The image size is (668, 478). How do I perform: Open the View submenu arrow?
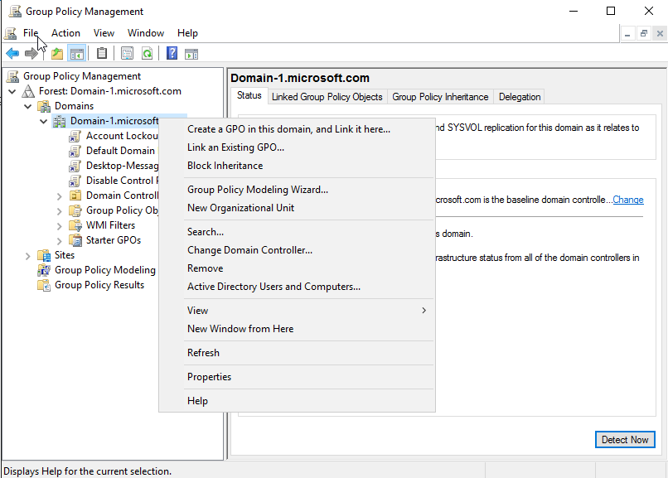[424, 311]
